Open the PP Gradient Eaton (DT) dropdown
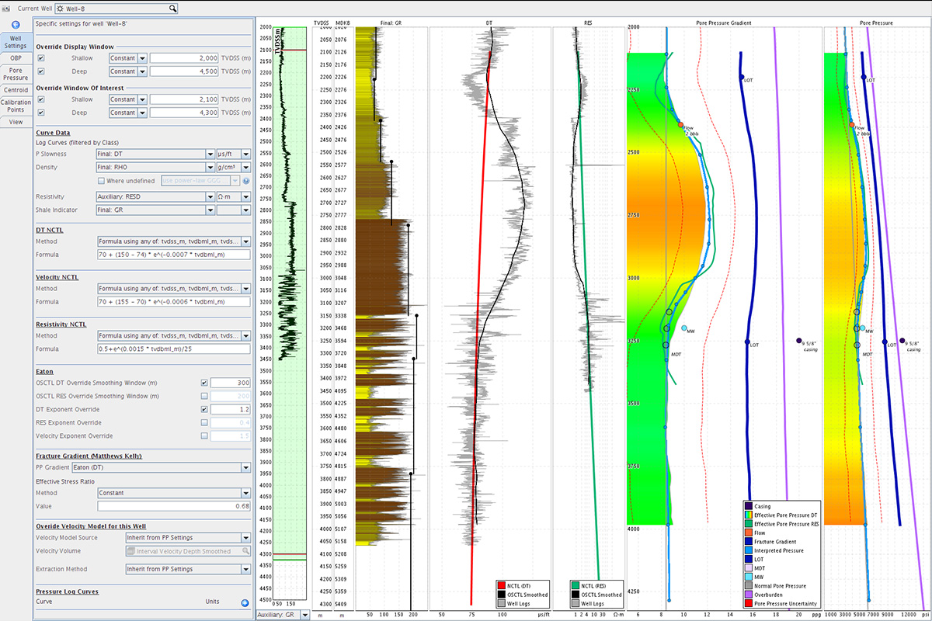This screenshot has width=932, height=621. (x=245, y=468)
